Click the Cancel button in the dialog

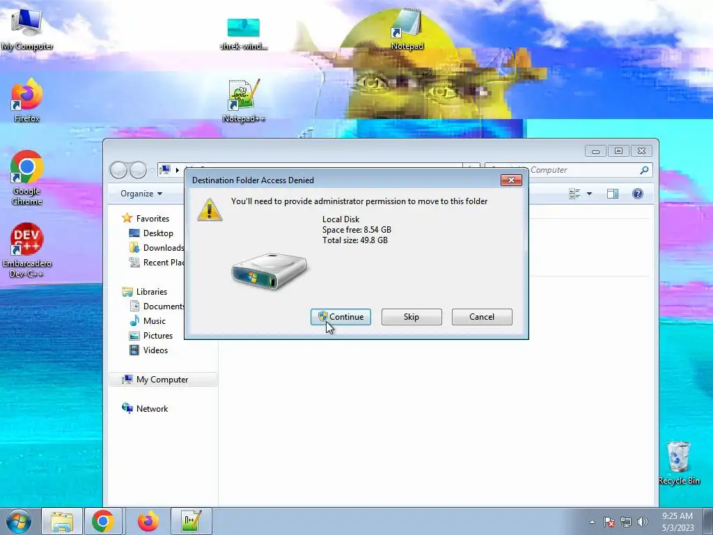[482, 317]
